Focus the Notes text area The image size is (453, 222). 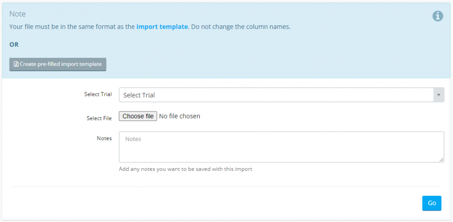tap(281, 147)
